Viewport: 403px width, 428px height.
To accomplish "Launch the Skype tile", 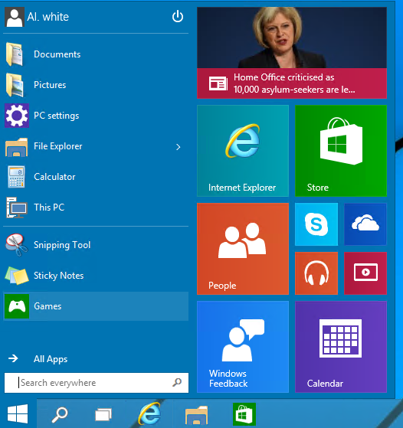I will pyautogui.click(x=316, y=224).
